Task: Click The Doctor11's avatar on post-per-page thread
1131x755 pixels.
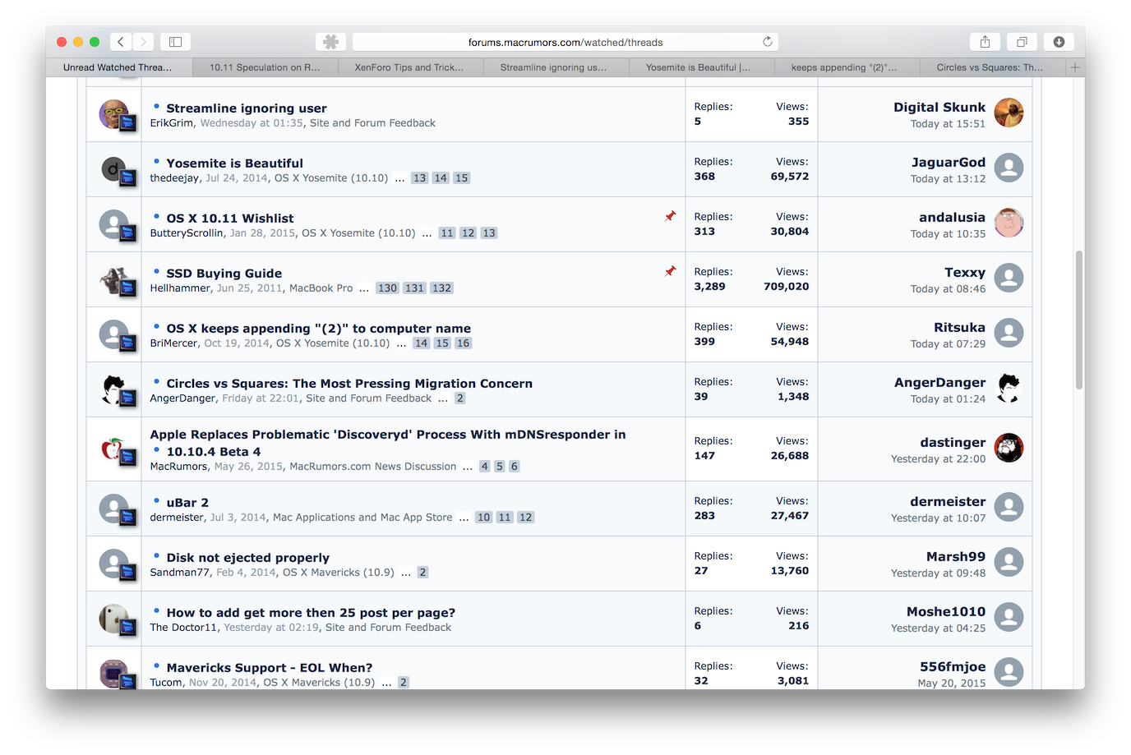Action: click(x=114, y=619)
